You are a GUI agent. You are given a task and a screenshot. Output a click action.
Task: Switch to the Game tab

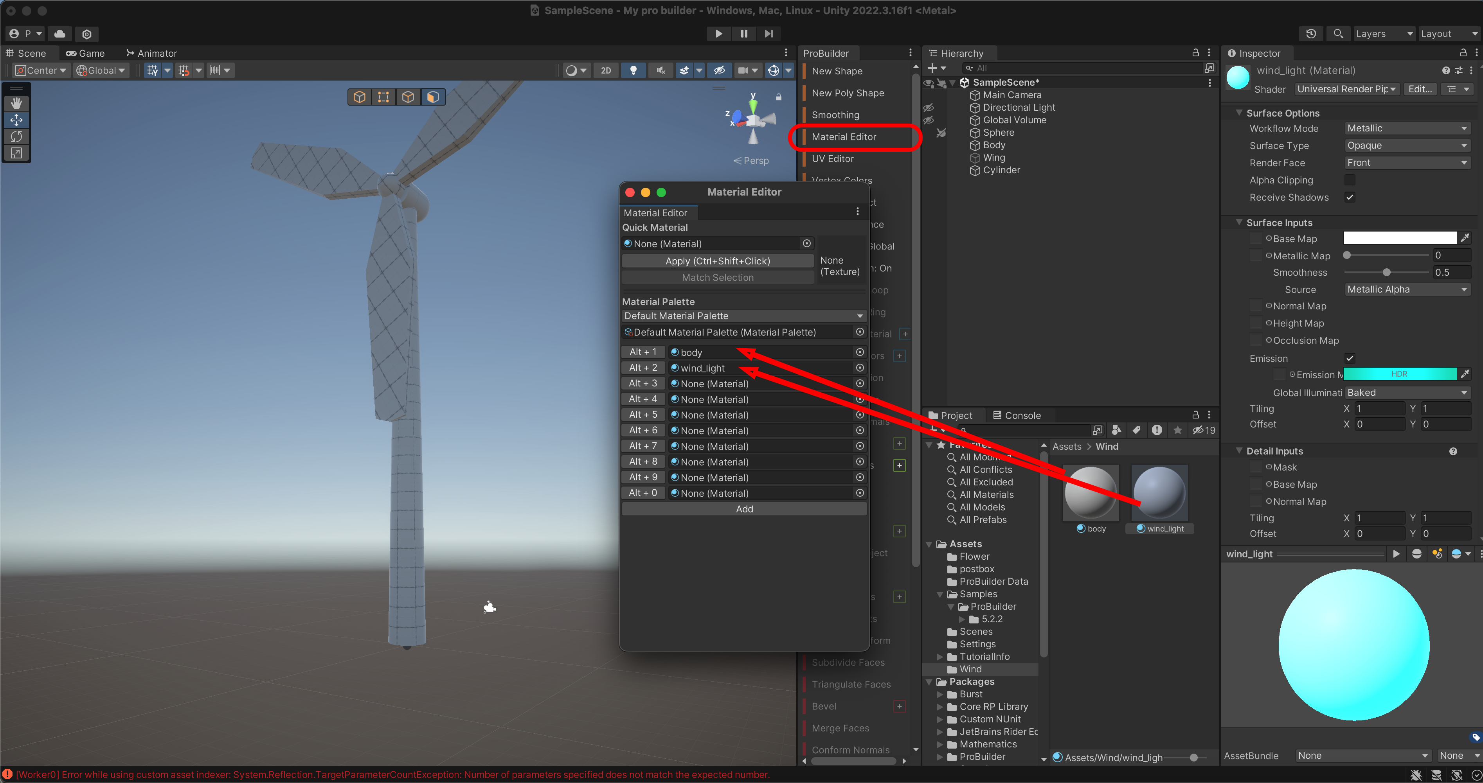(x=85, y=53)
